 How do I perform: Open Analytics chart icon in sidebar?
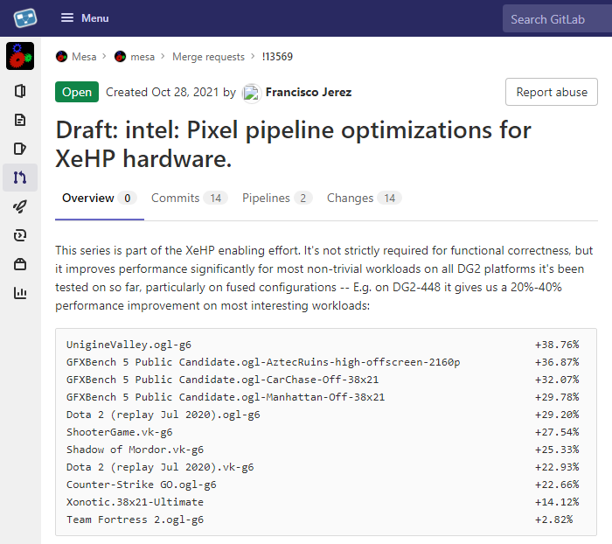pyautogui.click(x=20, y=293)
